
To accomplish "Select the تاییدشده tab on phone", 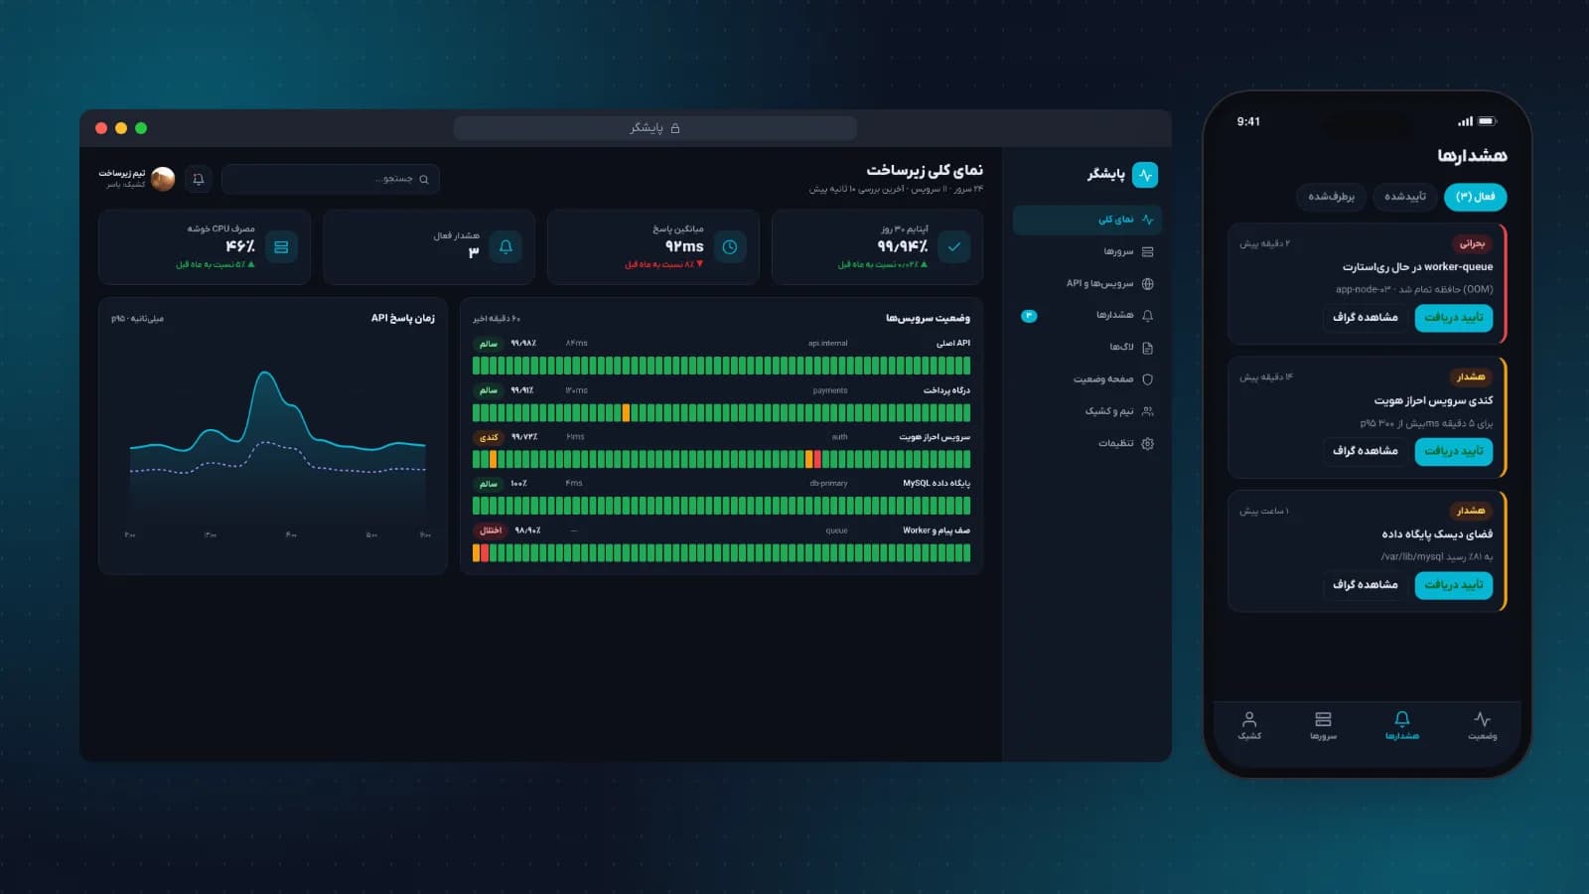I will (x=1405, y=197).
